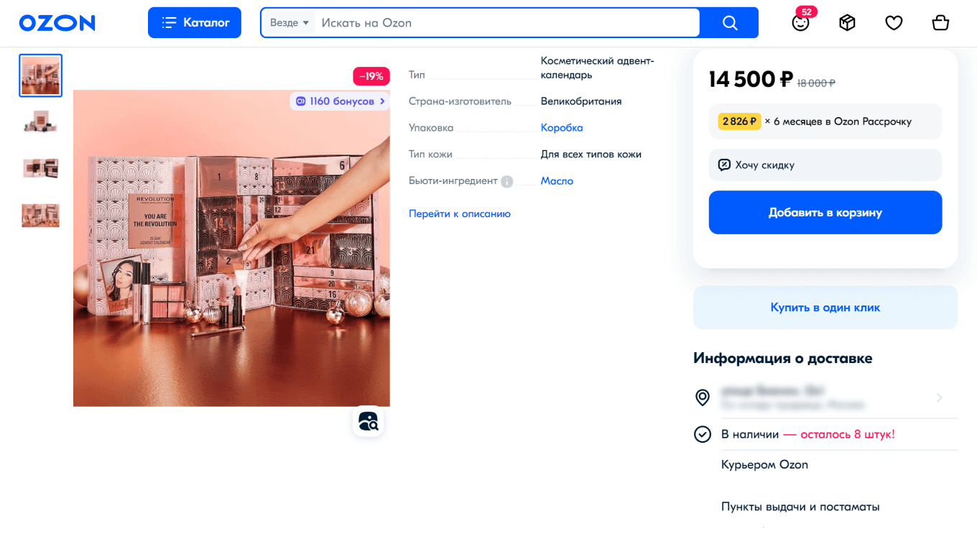Click the Добавить в корзину button
Viewport: 977px width, 534px height.
(825, 212)
